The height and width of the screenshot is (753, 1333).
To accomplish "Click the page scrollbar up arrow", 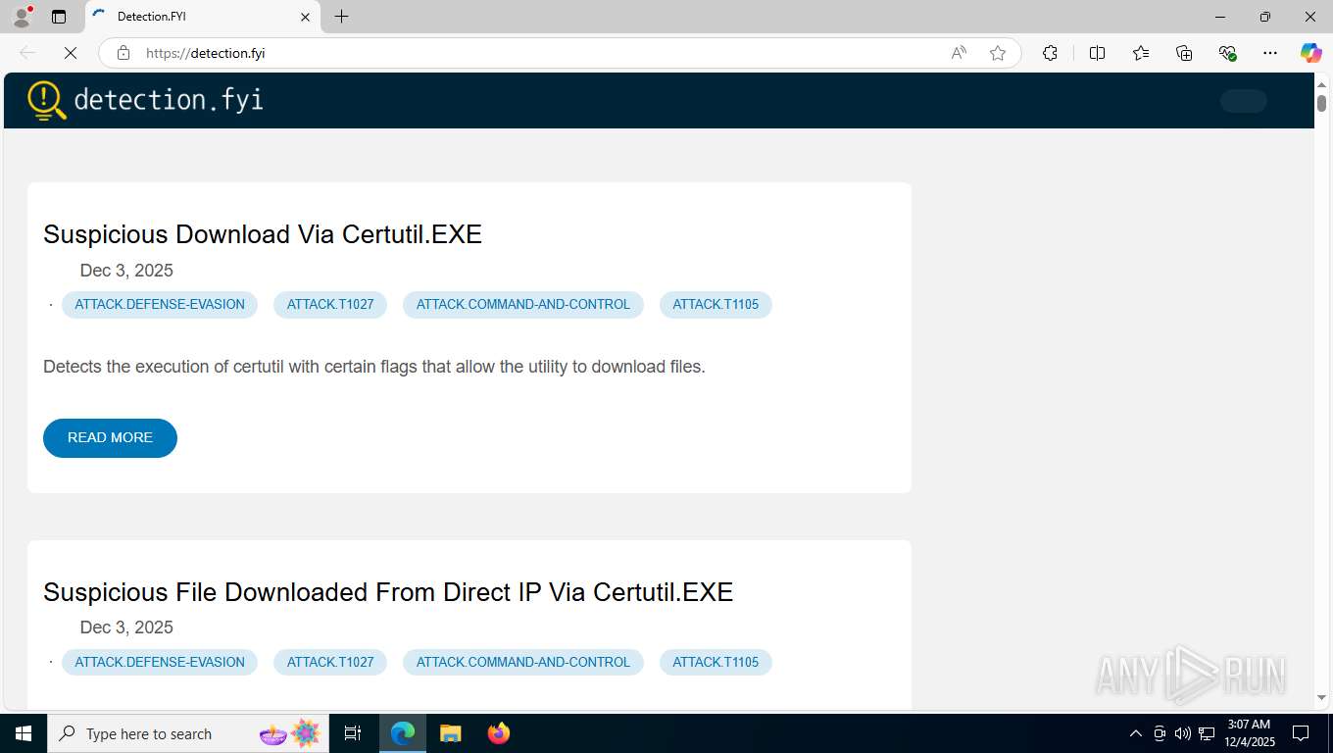I will [x=1321, y=85].
